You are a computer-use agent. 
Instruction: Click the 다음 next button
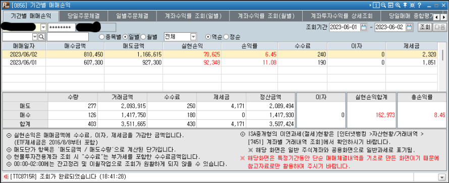click(x=439, y=28)
